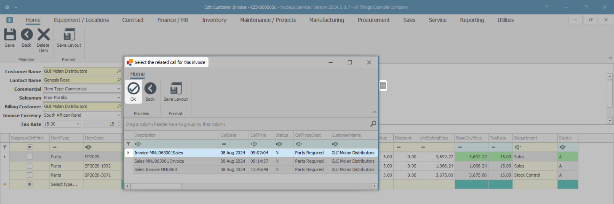Click Back arrow in the main ribbon
This screenshot has height=204, width=614.
pos(27,35)
